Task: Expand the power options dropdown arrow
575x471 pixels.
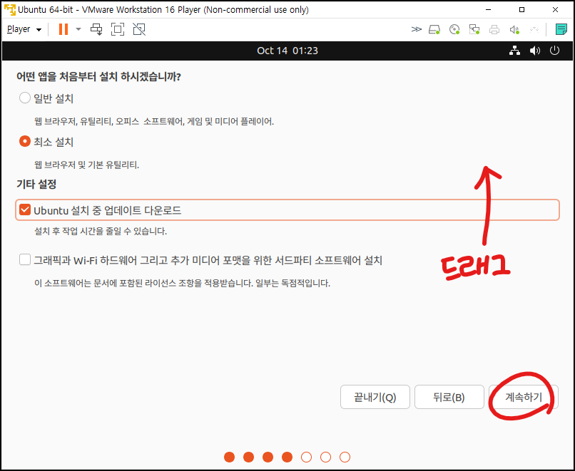Action: click(78, 29)
